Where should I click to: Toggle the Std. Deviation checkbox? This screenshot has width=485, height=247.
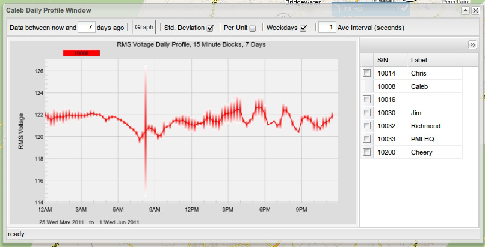pos(211,28)
